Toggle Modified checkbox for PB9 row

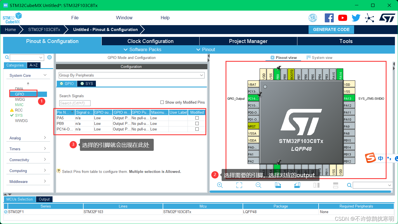pos(197,123)
